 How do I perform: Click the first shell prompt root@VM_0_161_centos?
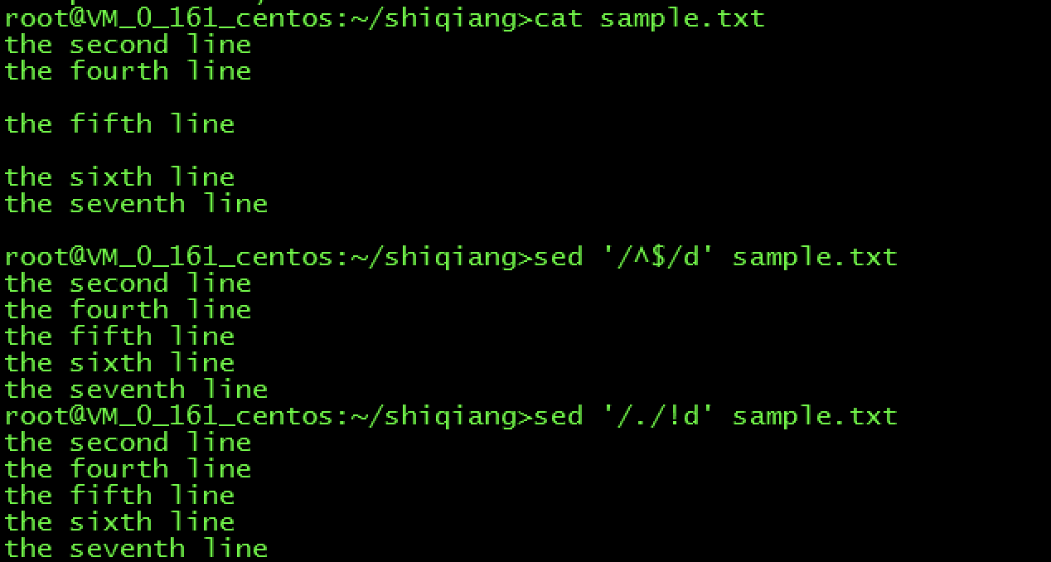point(269,17)
